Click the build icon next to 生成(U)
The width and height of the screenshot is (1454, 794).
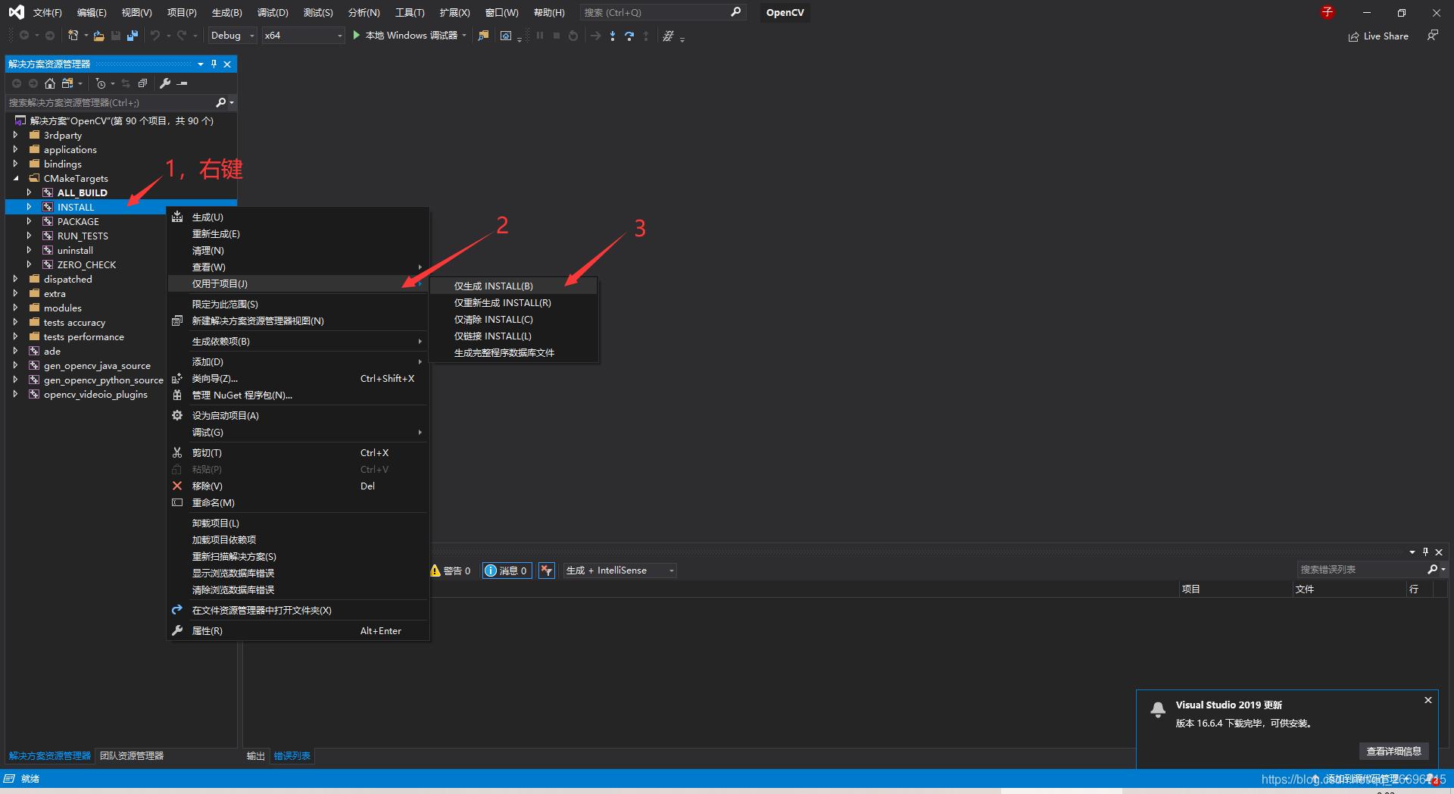point(177,217)
